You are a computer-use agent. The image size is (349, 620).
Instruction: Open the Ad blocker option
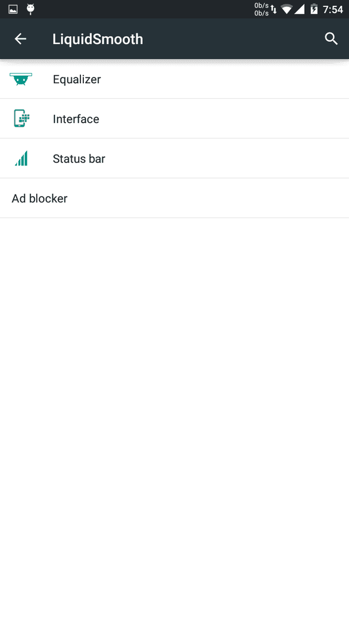click(174, 198)
